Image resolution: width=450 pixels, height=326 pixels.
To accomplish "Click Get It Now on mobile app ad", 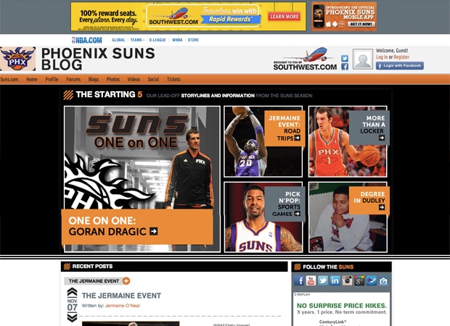I will pos(361,24).
